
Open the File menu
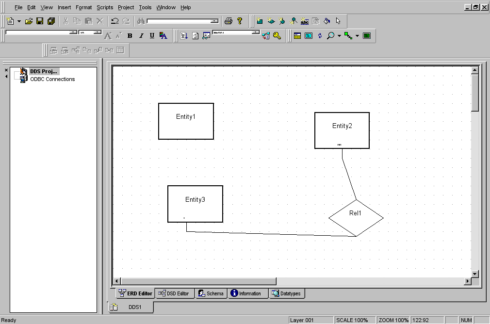(x=18, y=7)
